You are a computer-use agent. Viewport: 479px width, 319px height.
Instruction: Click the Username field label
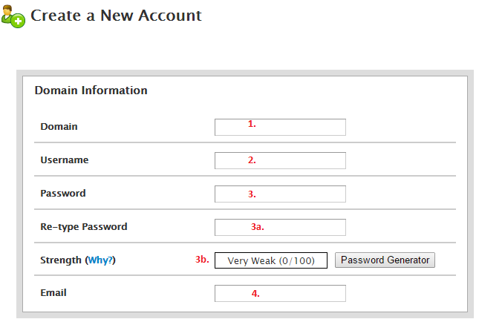point(65,160)
